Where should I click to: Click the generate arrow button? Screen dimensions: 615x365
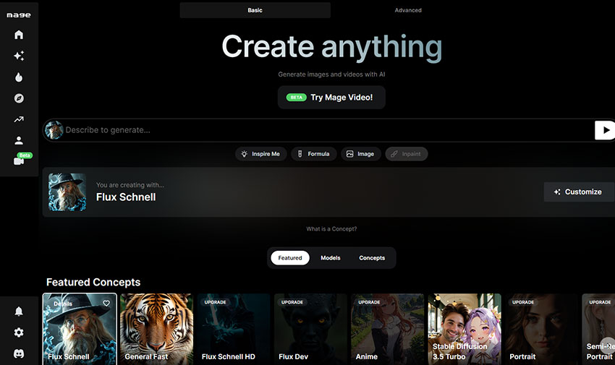point(605,130)
